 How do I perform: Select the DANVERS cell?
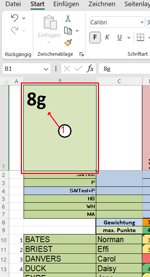tap(60, 259)
